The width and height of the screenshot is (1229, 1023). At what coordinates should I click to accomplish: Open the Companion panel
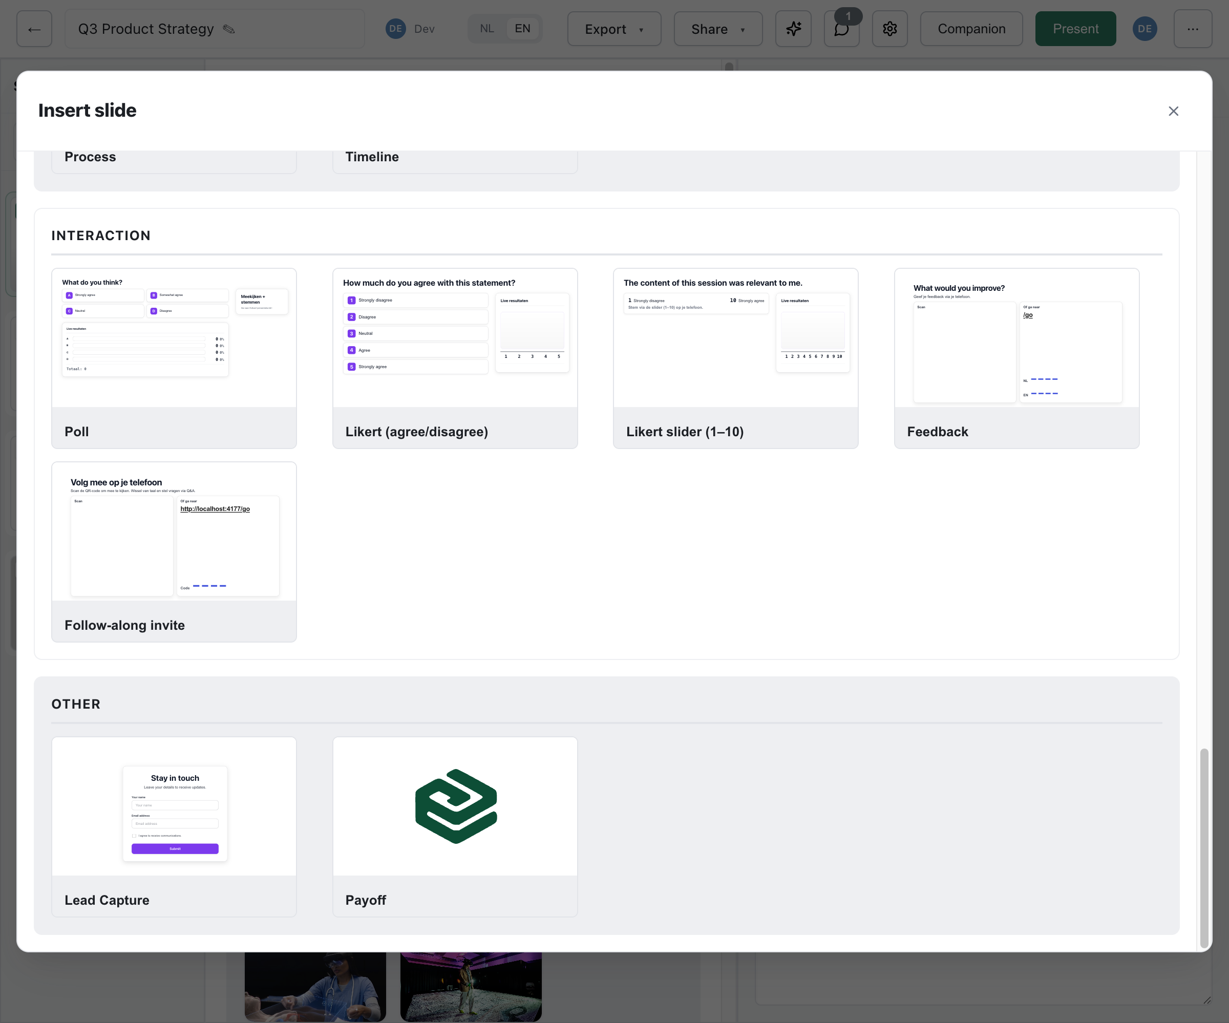(x=971, y=29)
